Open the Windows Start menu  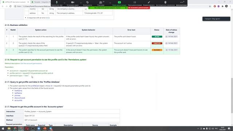tap(3, 128)
